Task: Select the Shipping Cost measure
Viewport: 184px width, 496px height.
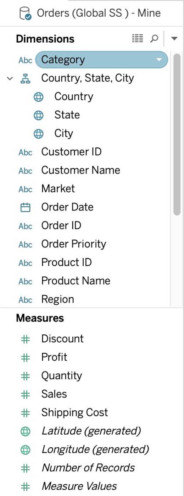Action: [74, 412]
